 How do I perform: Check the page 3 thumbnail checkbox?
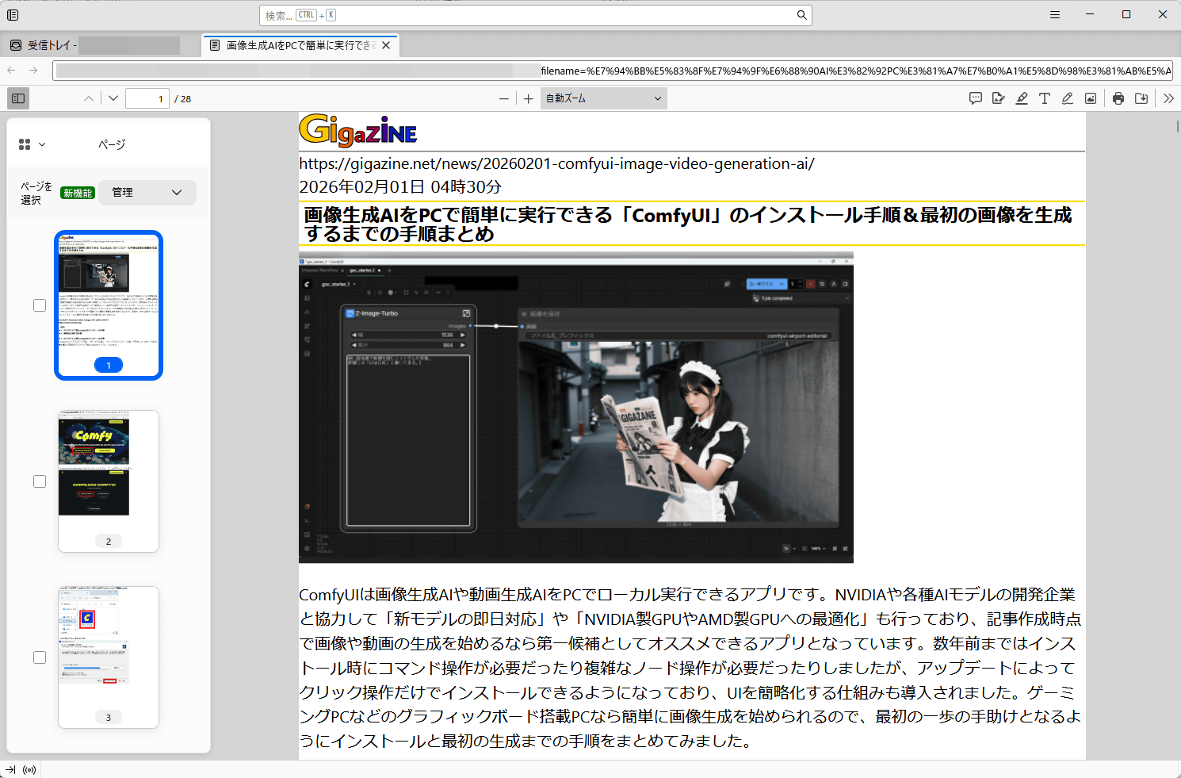[40, 657]
